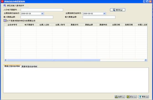Screen dimensions: 153x100
Task: Click the 最大票据金额 input field
Action: (99, 17)
